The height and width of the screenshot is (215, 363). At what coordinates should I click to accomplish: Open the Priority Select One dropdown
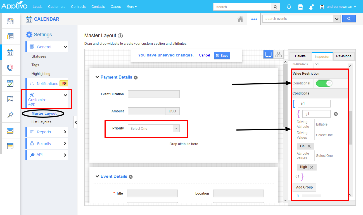pos(154,128)
